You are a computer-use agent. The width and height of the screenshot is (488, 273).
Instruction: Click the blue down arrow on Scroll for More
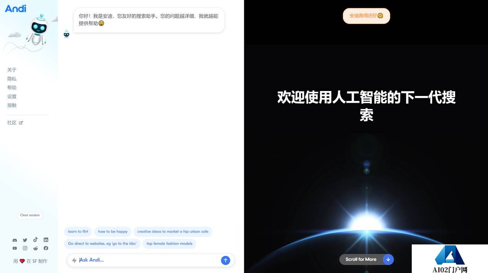pyautogui.click(x=388, y=259)
